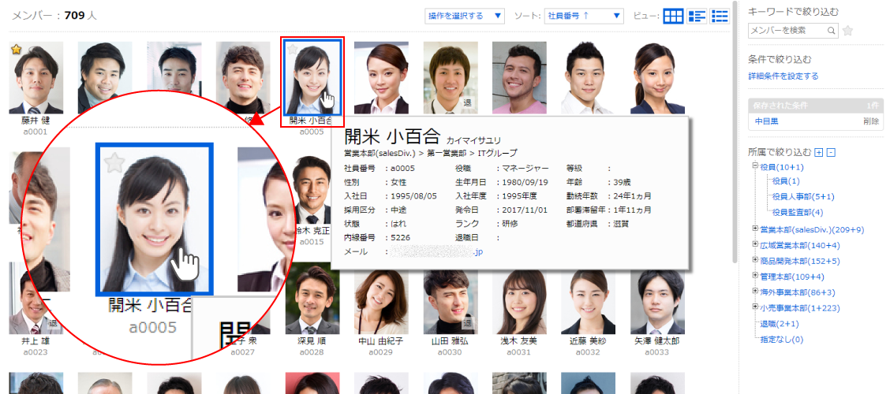Click the magnifier icon in member search
This screenshot has height=394, width=890.
click(x=831, y=31)
